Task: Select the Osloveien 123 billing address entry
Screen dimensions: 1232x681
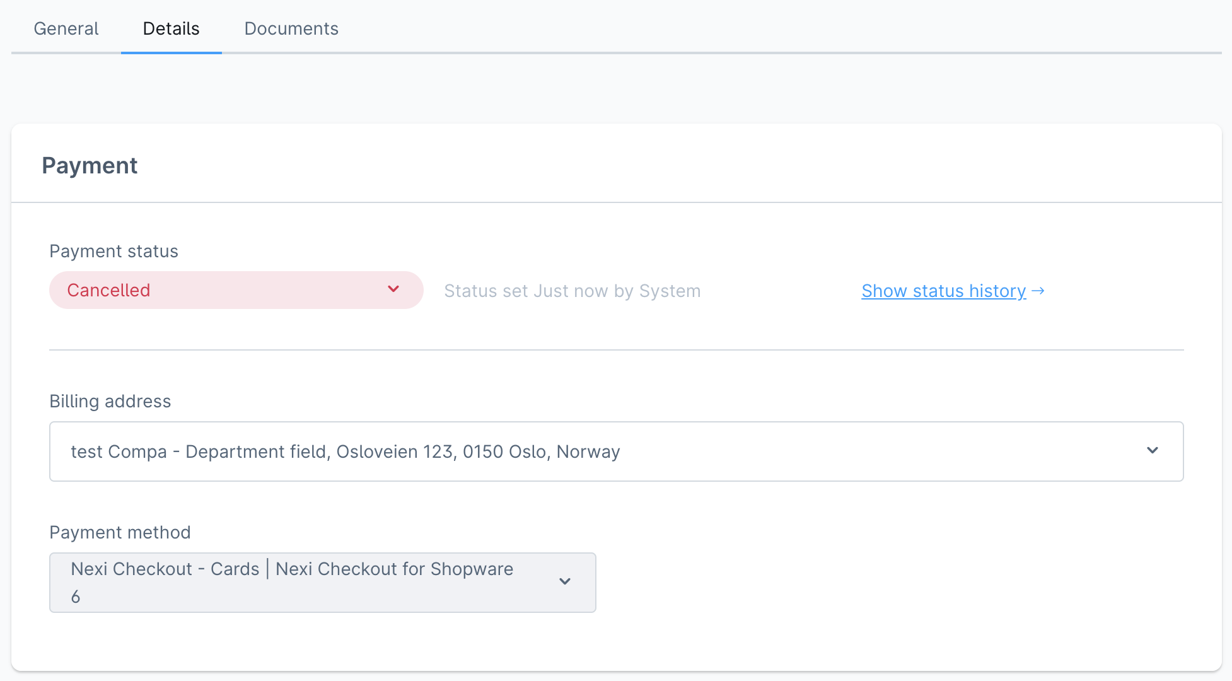Action: (x=346, y=451)
